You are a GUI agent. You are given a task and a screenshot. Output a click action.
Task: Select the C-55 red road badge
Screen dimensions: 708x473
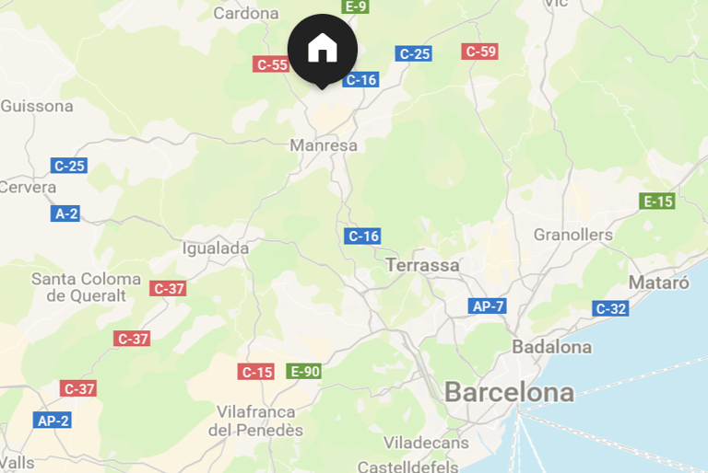pos(271,64)
